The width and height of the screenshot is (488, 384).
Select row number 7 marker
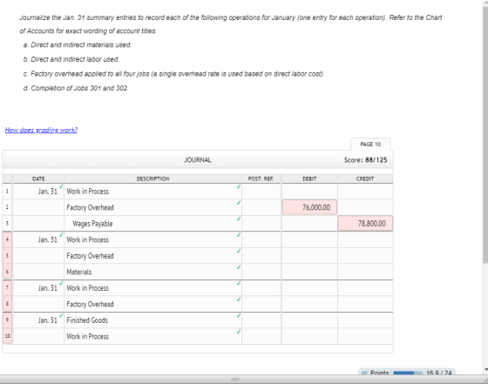[x=7, y=288]
